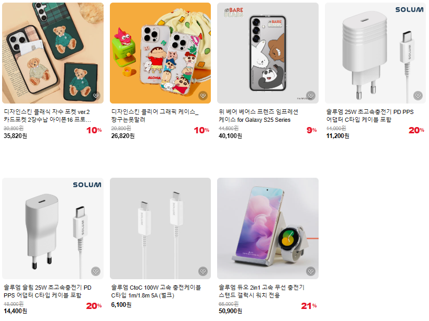Image resolution: width=429 pixels, height=321 pixels.
Task: Open teddy bear embroidered pocket case image
Action: point(53,53)
